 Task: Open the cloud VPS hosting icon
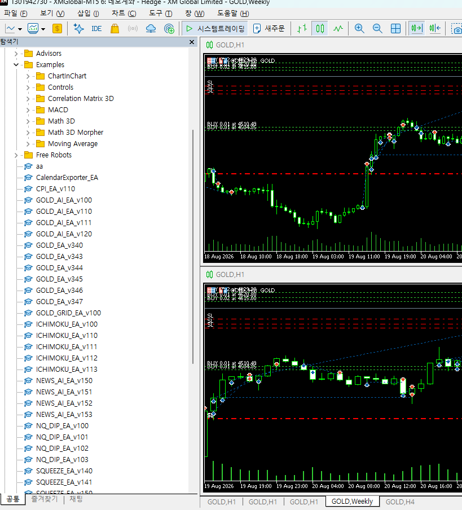tap(151, 29)
